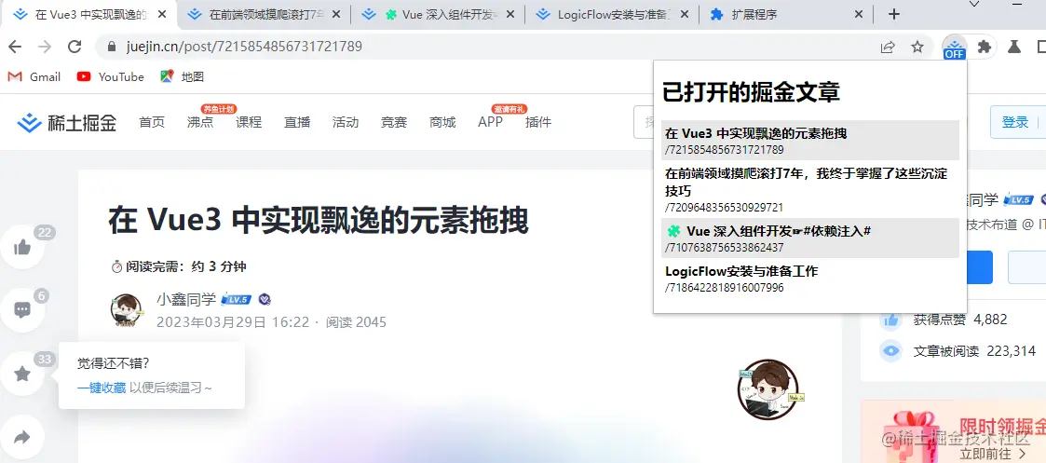Go to 首页 in the nav
The width and height of the screenshot is (1046, 463).
tap(152, 122)
